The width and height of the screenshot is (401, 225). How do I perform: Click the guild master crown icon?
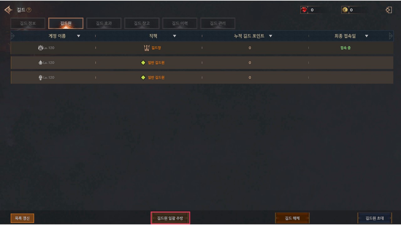pyautogui.click(x=147, y=48)
